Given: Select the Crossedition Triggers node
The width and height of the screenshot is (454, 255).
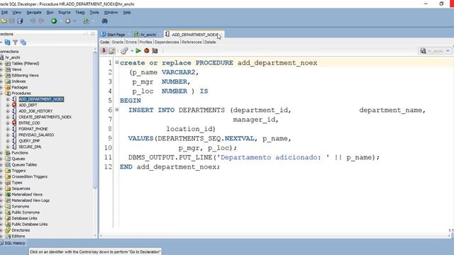Looking at the screenshot, I should click(30, 176).
